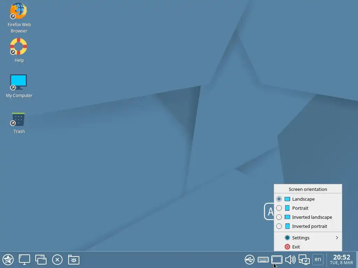This screenshot has width=358, height=268.
Task: Click the Portrait screen icon in menu
Action: [x=287, y=208]
